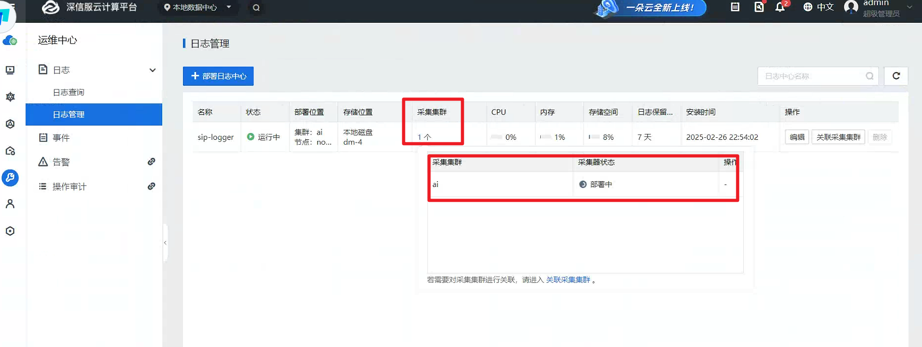Switch language via the 中文 globe selector
Viewport: 922px width, 347px height.
(818, 7)
